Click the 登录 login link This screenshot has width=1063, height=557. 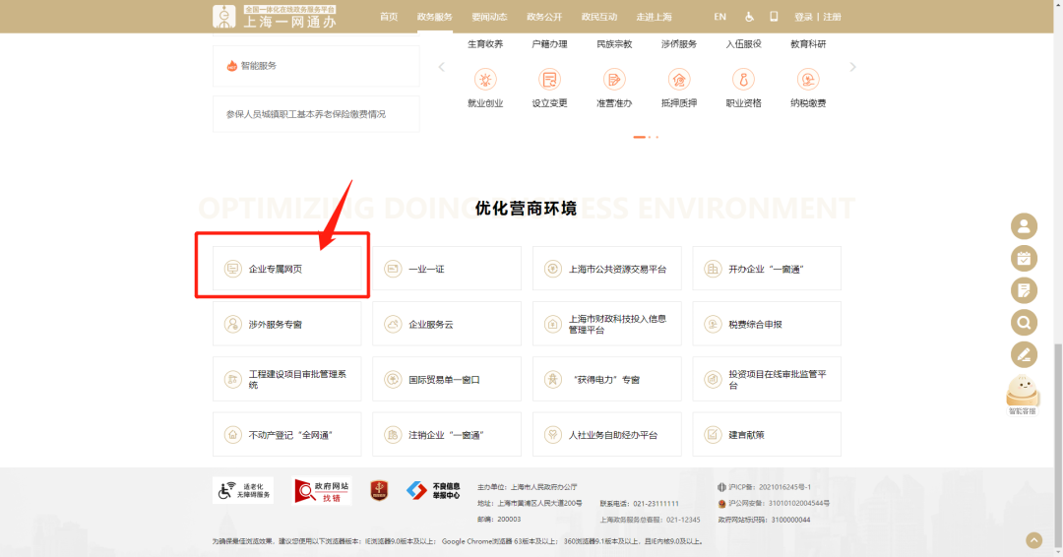(x=803, y=17)
